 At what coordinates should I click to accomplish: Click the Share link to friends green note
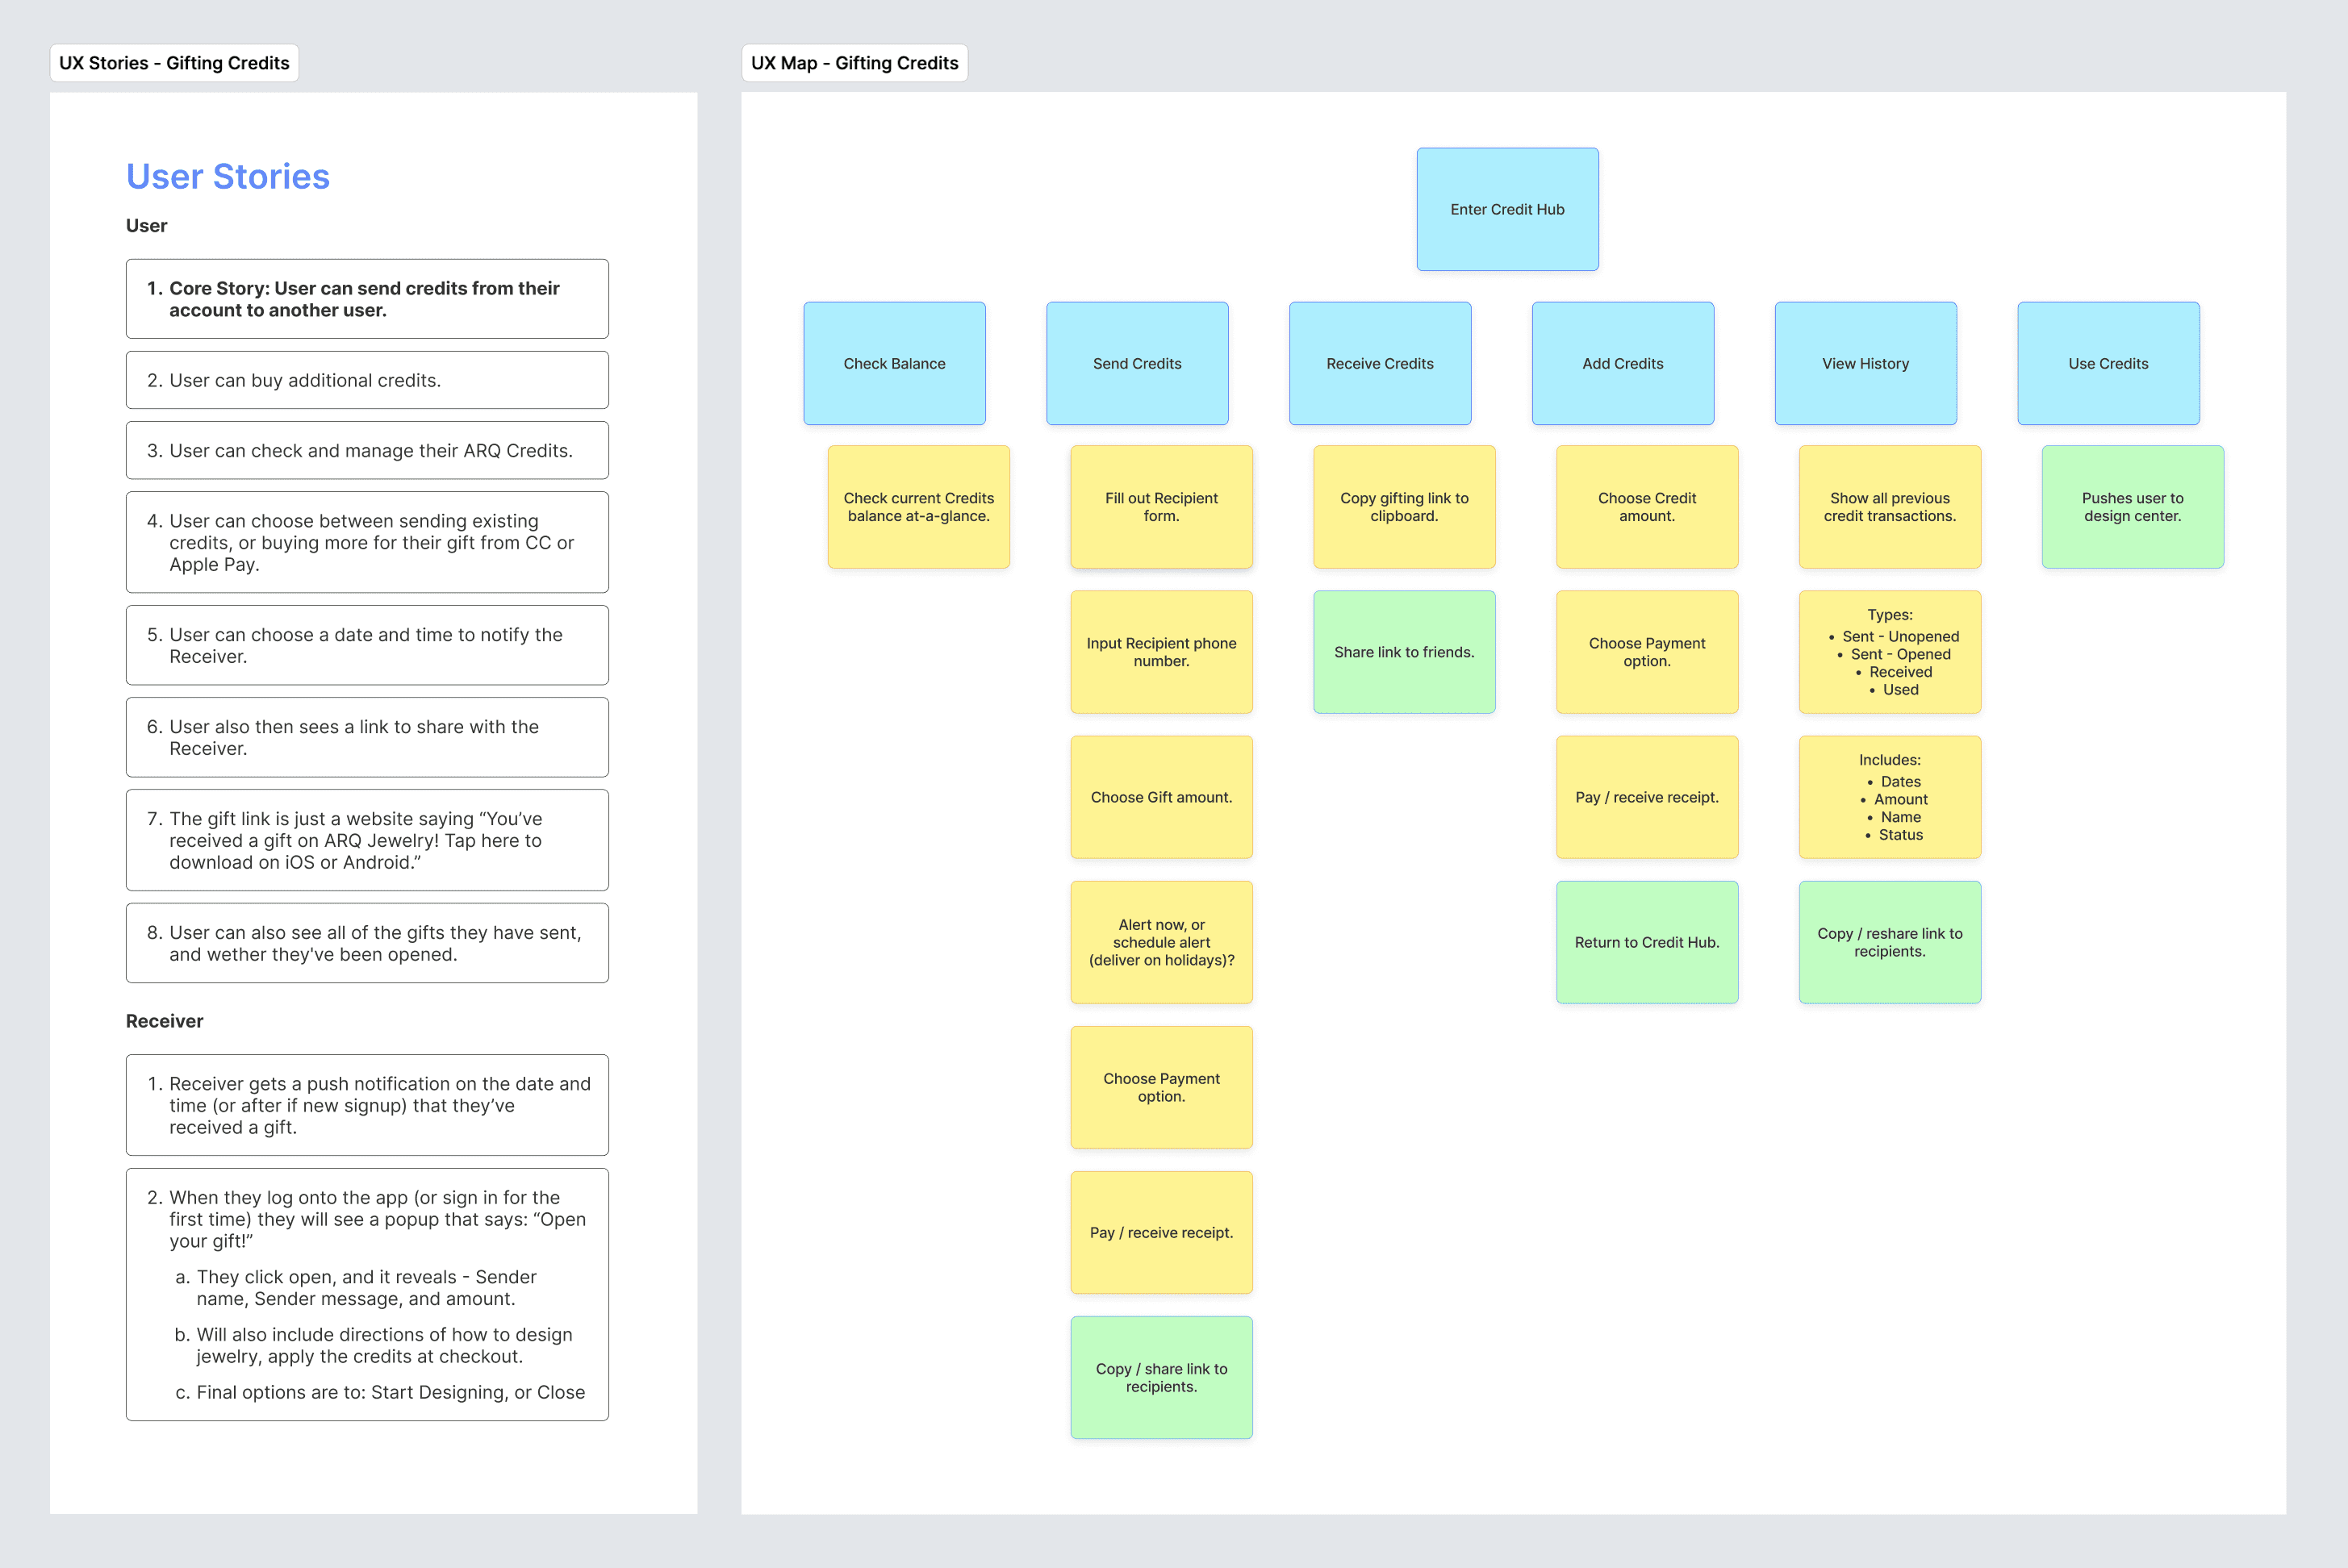click(1404, 652)
